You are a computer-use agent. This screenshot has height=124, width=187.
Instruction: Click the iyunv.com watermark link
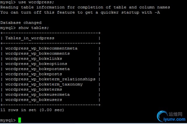coord(175,119)
